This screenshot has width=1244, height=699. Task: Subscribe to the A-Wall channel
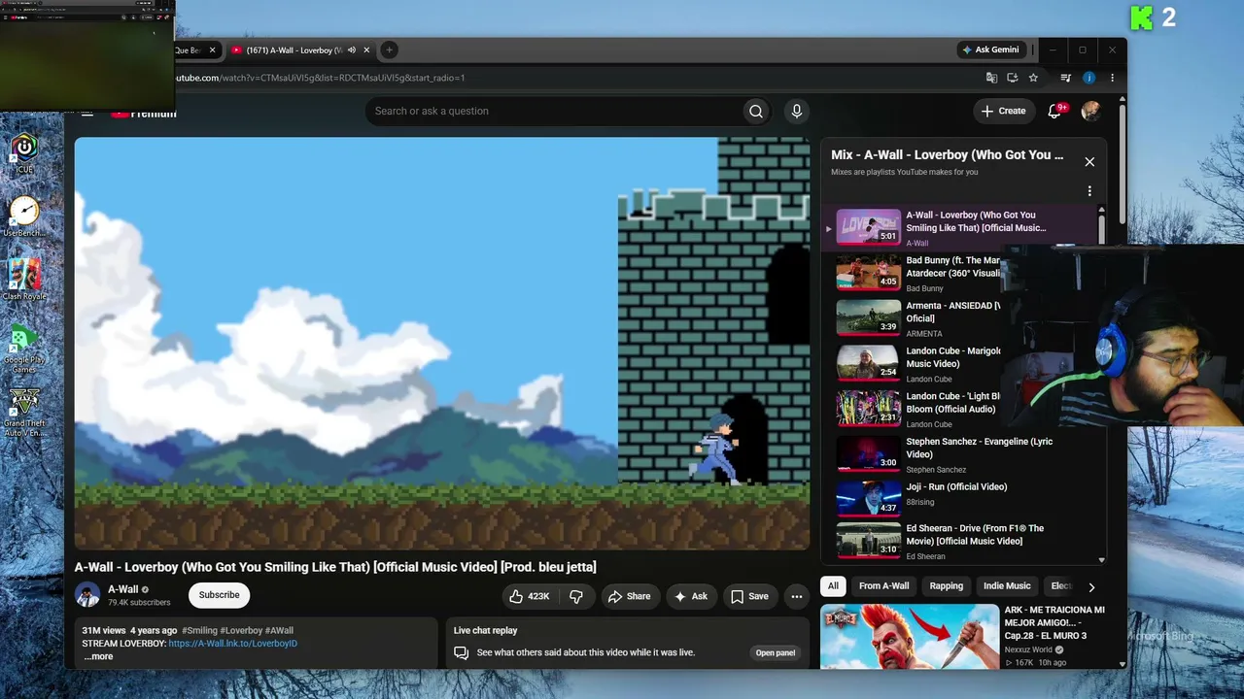click(219, 595)
